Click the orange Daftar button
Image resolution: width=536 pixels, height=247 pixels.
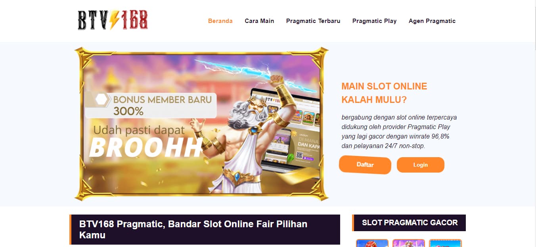pos(365,165)
